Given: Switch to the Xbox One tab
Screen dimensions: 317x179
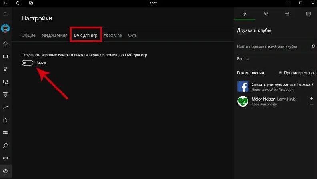Looking at the screenshot, I should pyautogui.click(x=113, y=35).
